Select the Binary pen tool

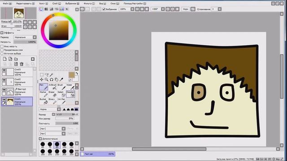(53, 101)
